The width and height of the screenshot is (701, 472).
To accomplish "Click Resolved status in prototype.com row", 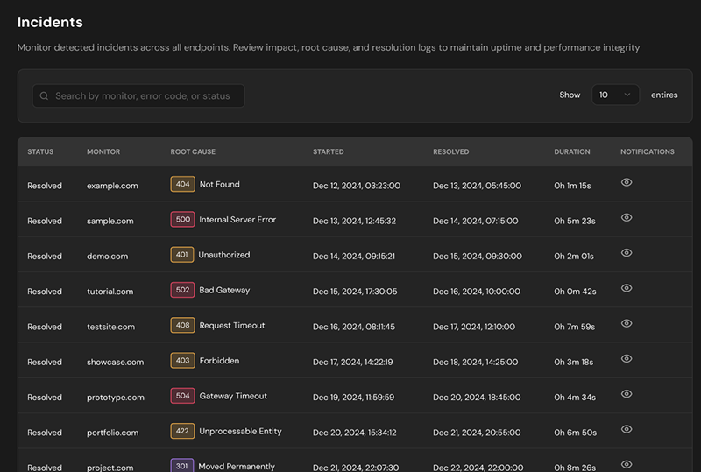I will 45,398.
